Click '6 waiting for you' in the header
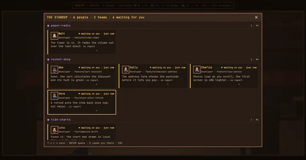Viewport: 306px width, 160px height. 129,17
